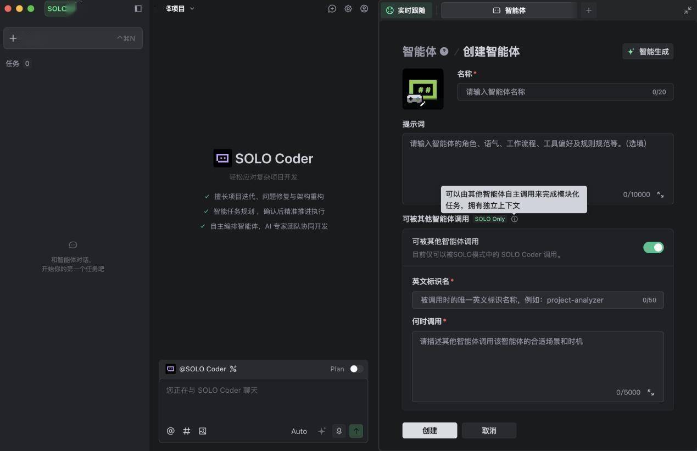Start voice input with microphone icon
This screenshot has height=451, width=697.
click(x=339, y=431)
